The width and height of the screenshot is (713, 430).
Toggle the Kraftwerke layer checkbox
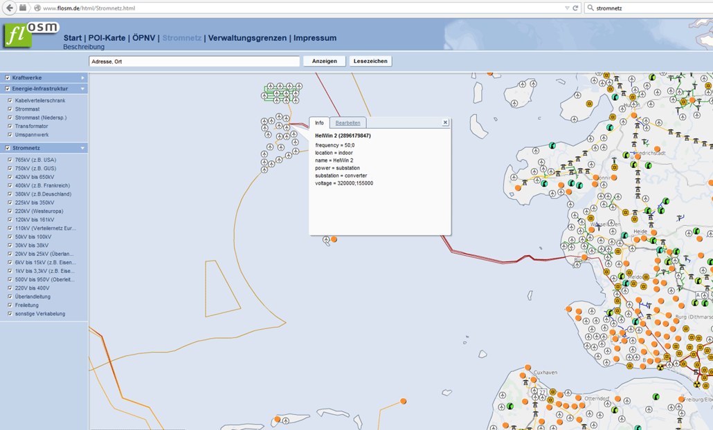[x=8, y=78]
